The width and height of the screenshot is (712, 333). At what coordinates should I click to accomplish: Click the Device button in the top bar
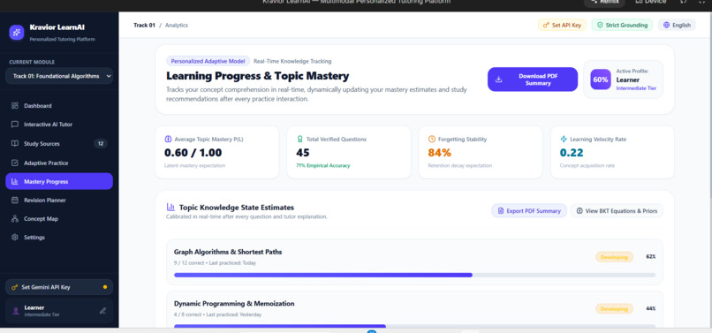tap(651, 3)
